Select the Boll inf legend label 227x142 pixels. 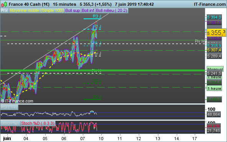tap(88, 11)
